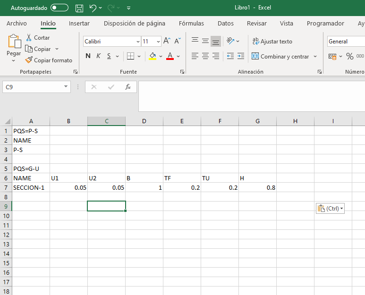
Task: Open the Fuente dialog launcher
Action: click(x=182, y=72)
